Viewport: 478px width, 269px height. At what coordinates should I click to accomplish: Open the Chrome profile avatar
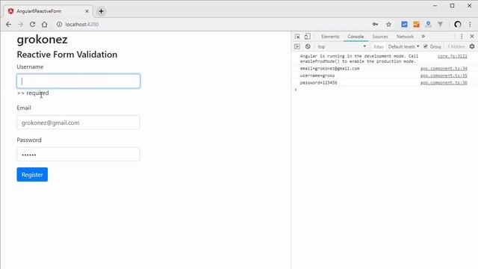(458, 25)
